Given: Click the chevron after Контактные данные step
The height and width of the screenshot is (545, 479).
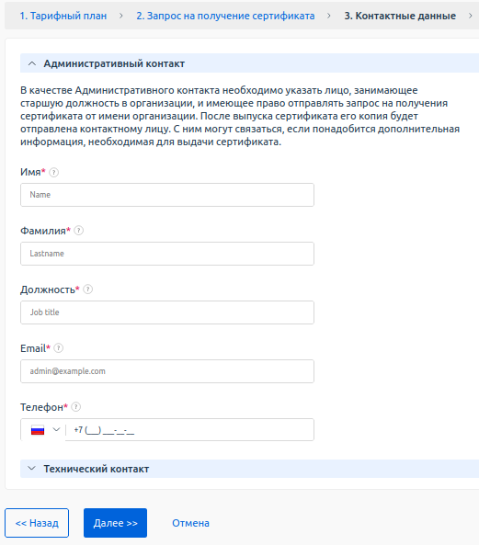Looking at the screenshot, I should click(x=471, y=16).
